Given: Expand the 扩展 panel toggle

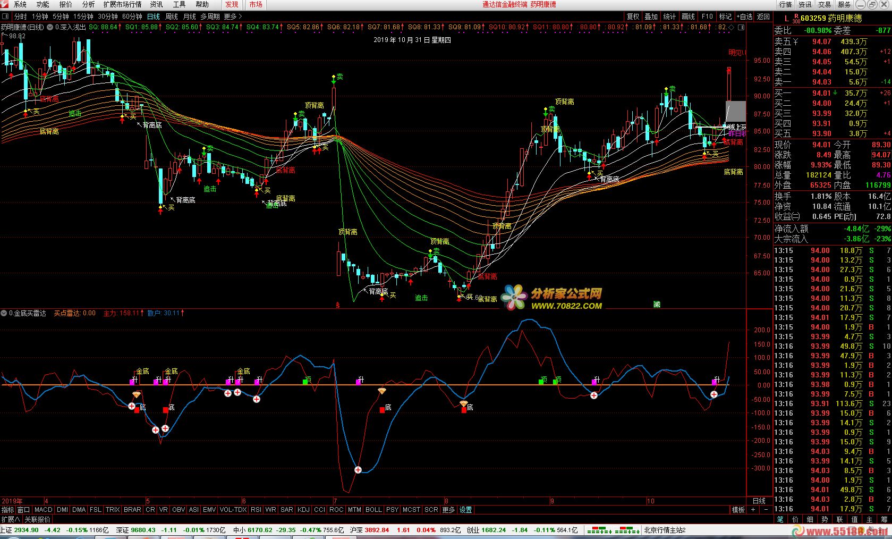Looking at the screenshot, I should point(11,519).
